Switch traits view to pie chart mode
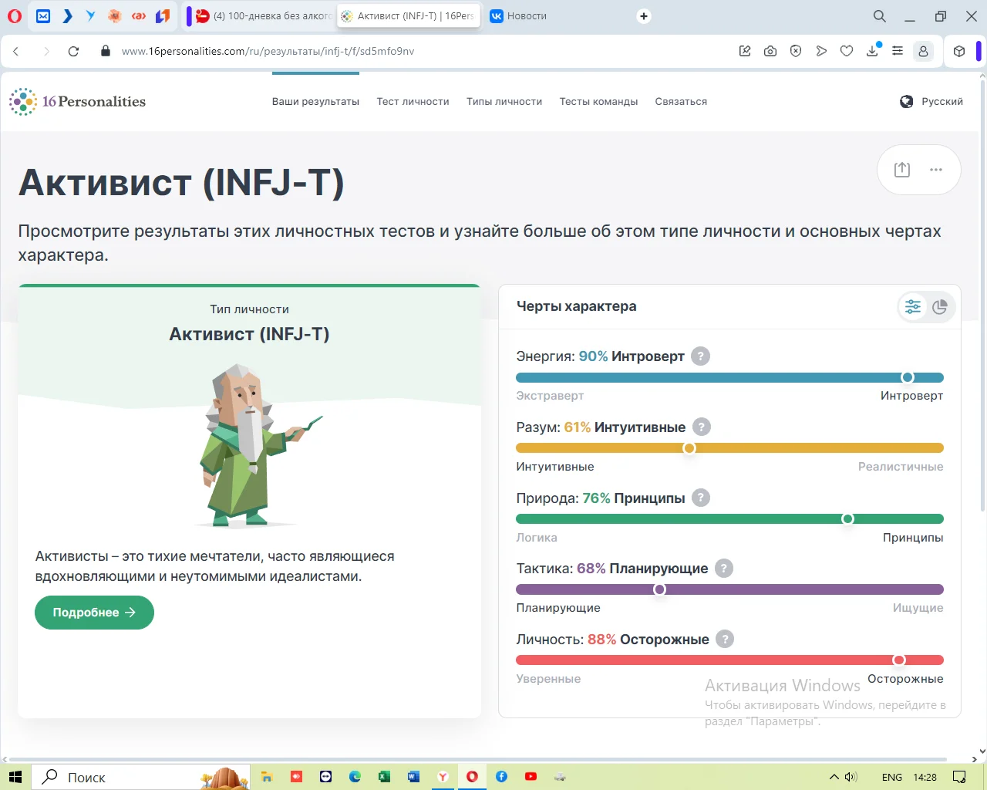 click(939, 307)
